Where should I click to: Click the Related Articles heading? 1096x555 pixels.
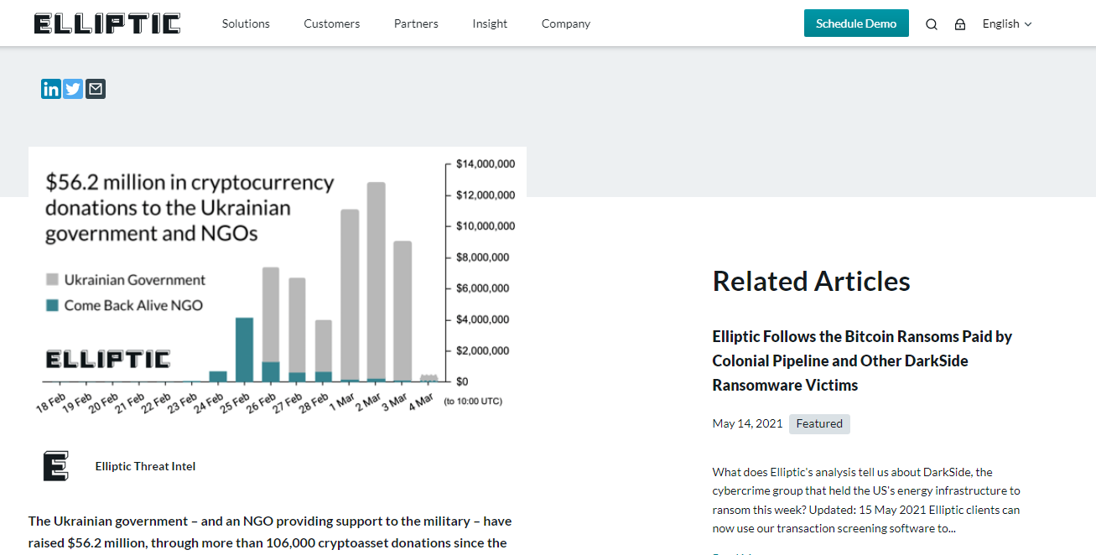tap(812, 281)
